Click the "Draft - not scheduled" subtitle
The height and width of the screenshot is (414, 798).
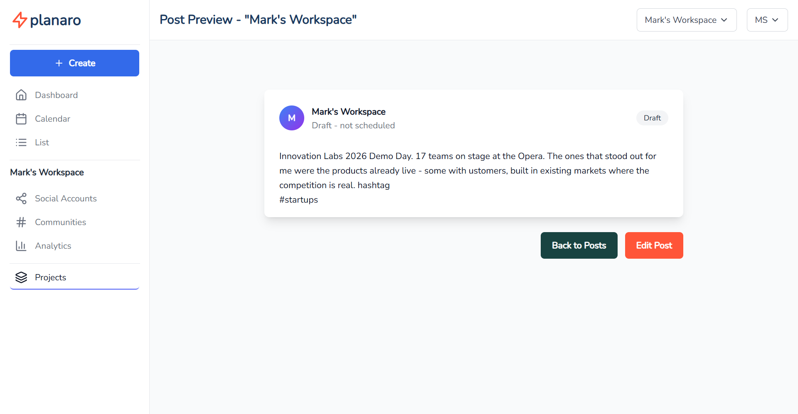pos(353,125)
